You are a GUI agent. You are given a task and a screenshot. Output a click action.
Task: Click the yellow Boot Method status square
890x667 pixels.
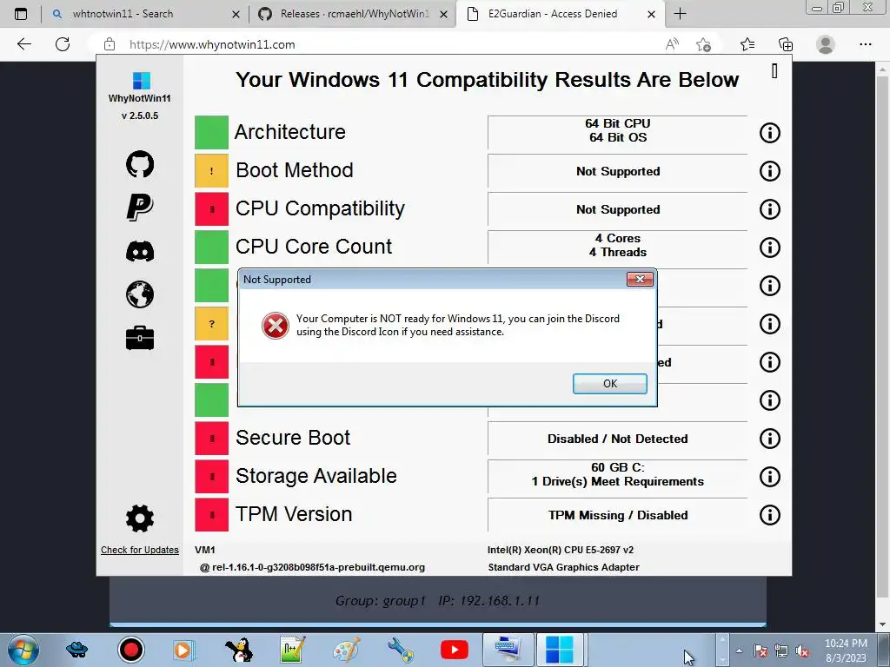[x=212, y=171]
